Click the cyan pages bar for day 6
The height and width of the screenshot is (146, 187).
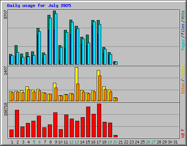39,48
